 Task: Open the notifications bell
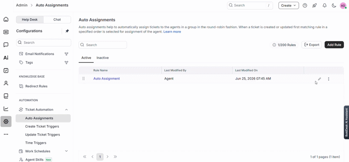pos(324,6)
